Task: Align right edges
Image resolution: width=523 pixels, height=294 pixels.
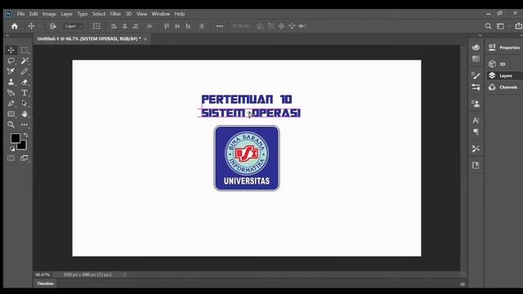Action: click(135, 26)
